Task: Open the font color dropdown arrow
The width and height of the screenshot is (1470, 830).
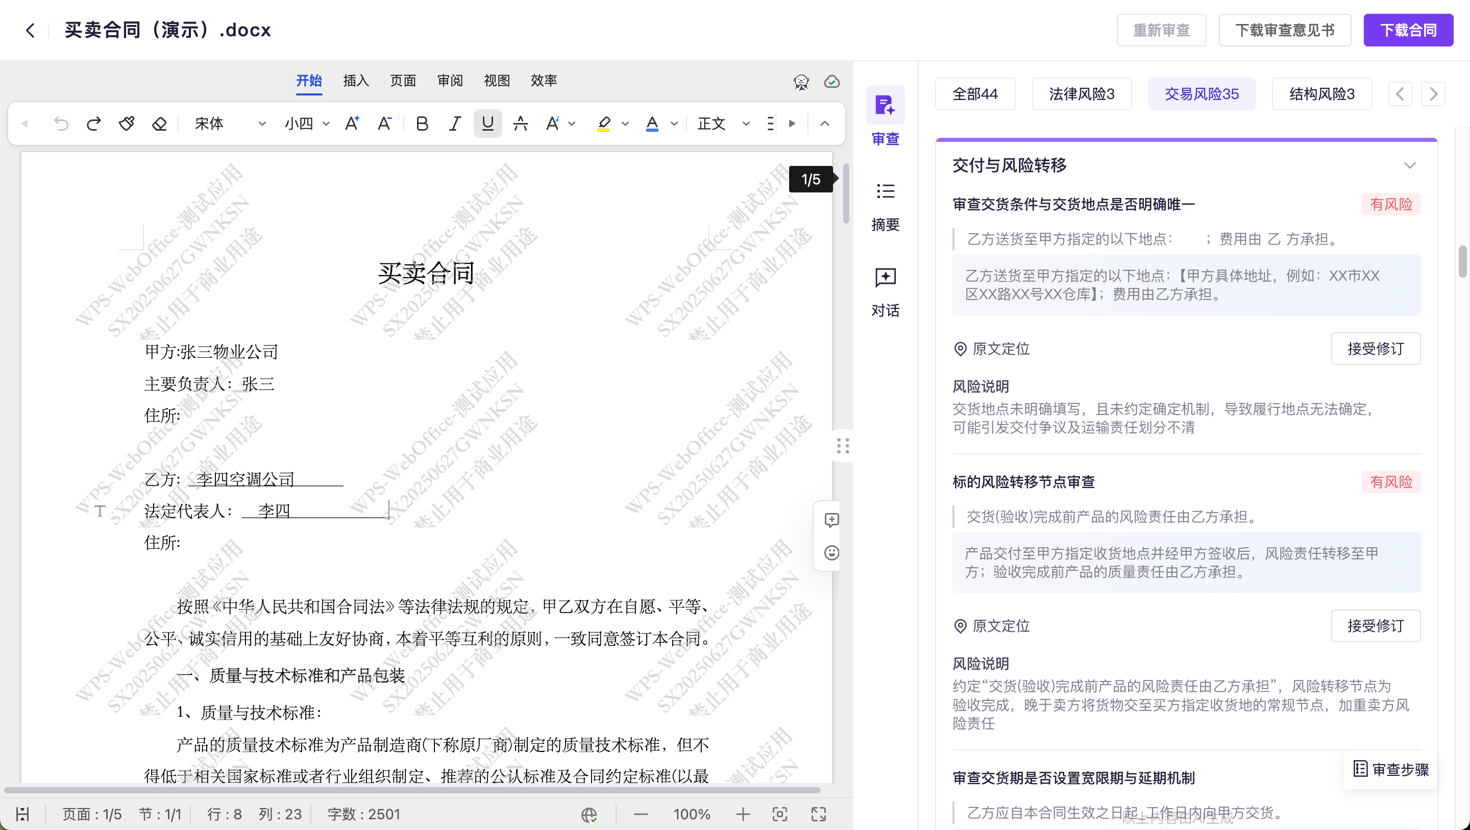Action: [674, 124]
